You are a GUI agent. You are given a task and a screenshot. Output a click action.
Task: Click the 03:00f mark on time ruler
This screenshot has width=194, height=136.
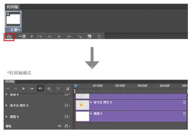[142, 86]
